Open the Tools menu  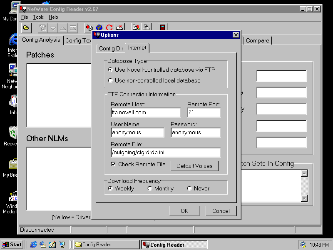click(38, 17)
